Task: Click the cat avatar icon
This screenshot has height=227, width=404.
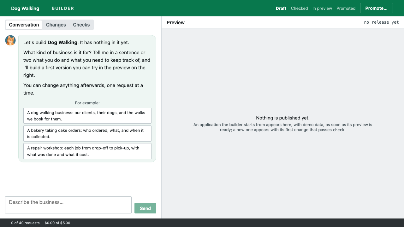Action: point(10,40)
